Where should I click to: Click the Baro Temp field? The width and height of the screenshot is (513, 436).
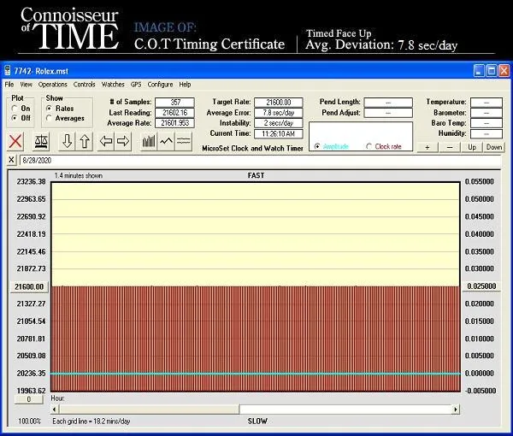tap(486, 123)
